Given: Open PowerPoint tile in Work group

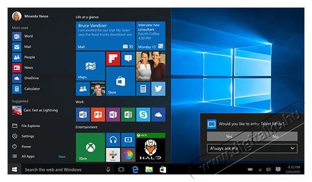Looking at the screenshot, I should click(x=98, y=115).
